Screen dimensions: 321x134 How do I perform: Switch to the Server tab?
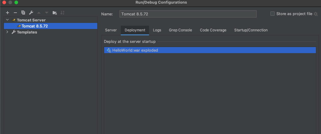111,30
